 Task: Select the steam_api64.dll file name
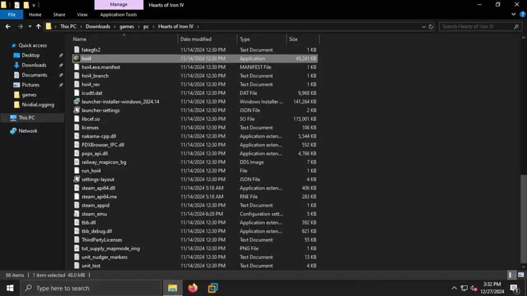click(98, 188)
